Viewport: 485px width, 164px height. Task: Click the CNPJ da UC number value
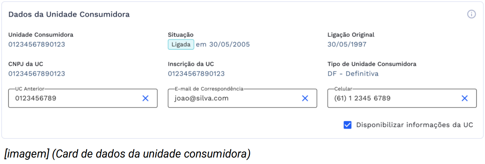coord(37,74)
